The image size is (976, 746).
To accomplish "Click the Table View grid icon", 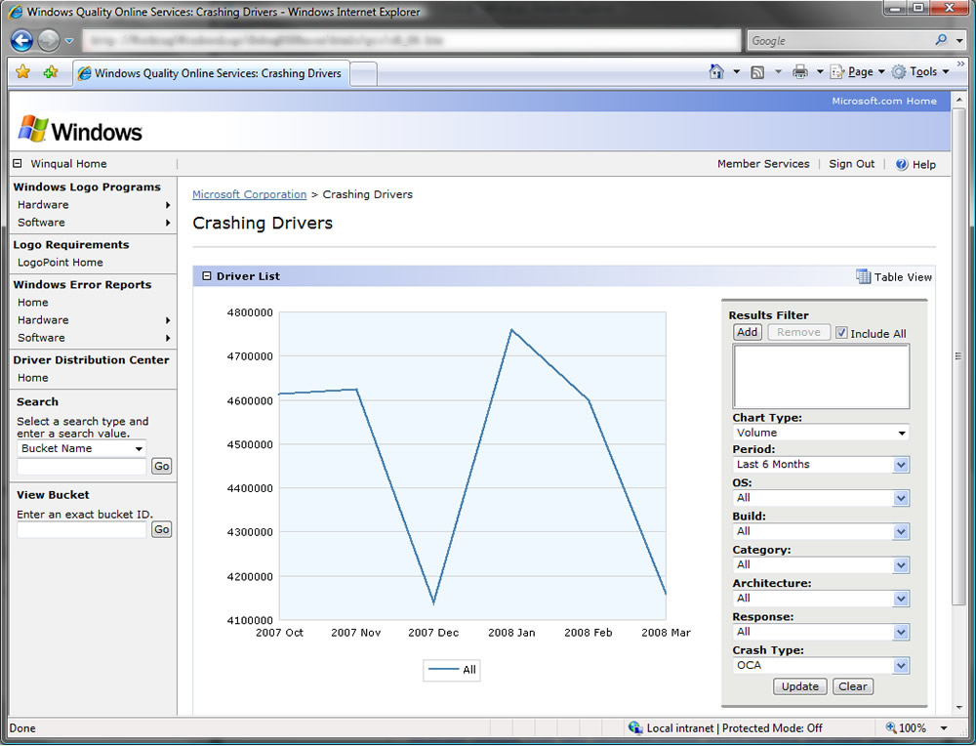I will pos(864,276).
